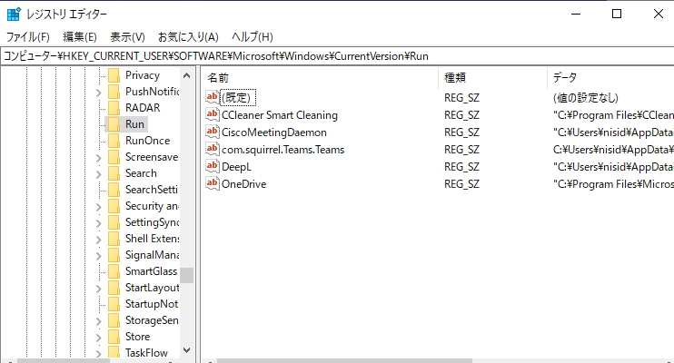674x363 pixels.
Task: Click the Screensavers folder icon
Action: pos(114,157)
